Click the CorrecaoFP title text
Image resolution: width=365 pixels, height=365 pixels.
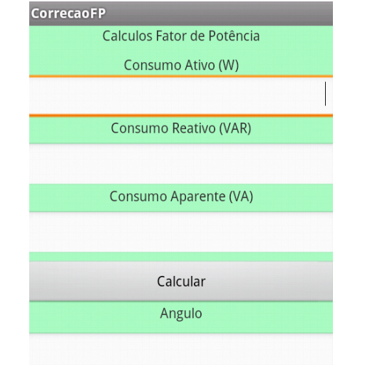pos(68,14)
